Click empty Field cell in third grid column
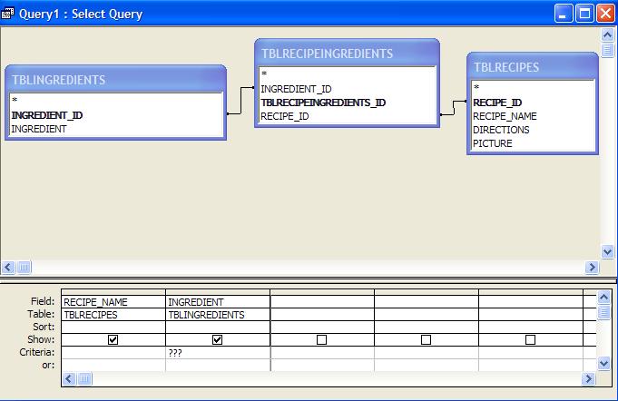Image resolution: width=618 pixels, height=401 pixels. pos(322,302)
